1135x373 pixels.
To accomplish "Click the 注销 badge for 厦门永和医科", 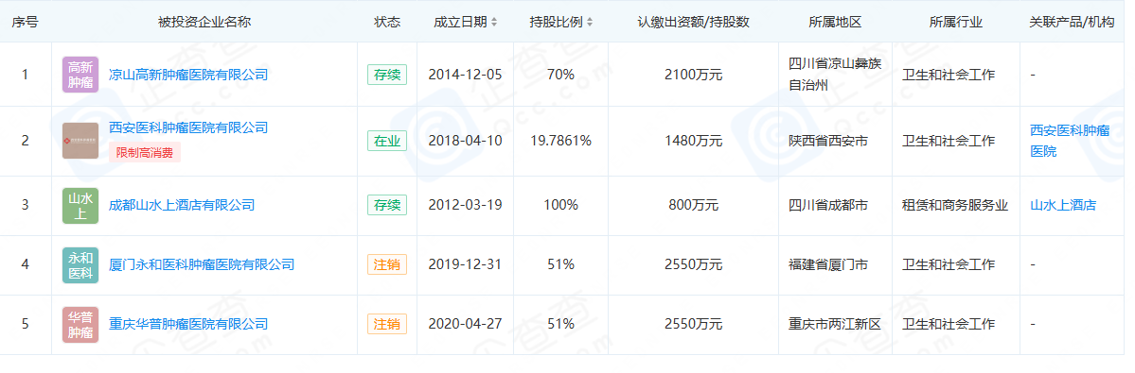I will click(x=387, y=264).
